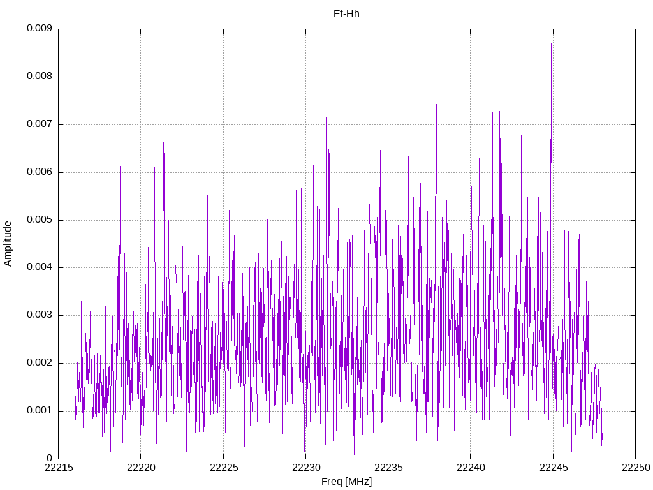This screenshot has width=653, height=490.
Task: Click the y-axis tick value 0.002
Action: click(40, 363)
